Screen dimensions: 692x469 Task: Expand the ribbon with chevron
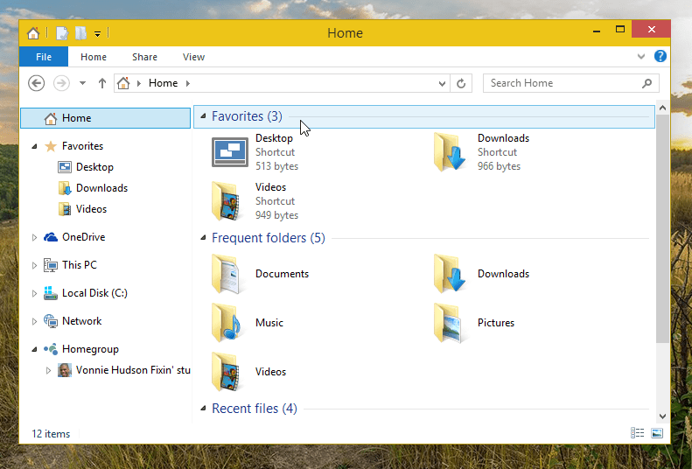click(x=641, y=57)
